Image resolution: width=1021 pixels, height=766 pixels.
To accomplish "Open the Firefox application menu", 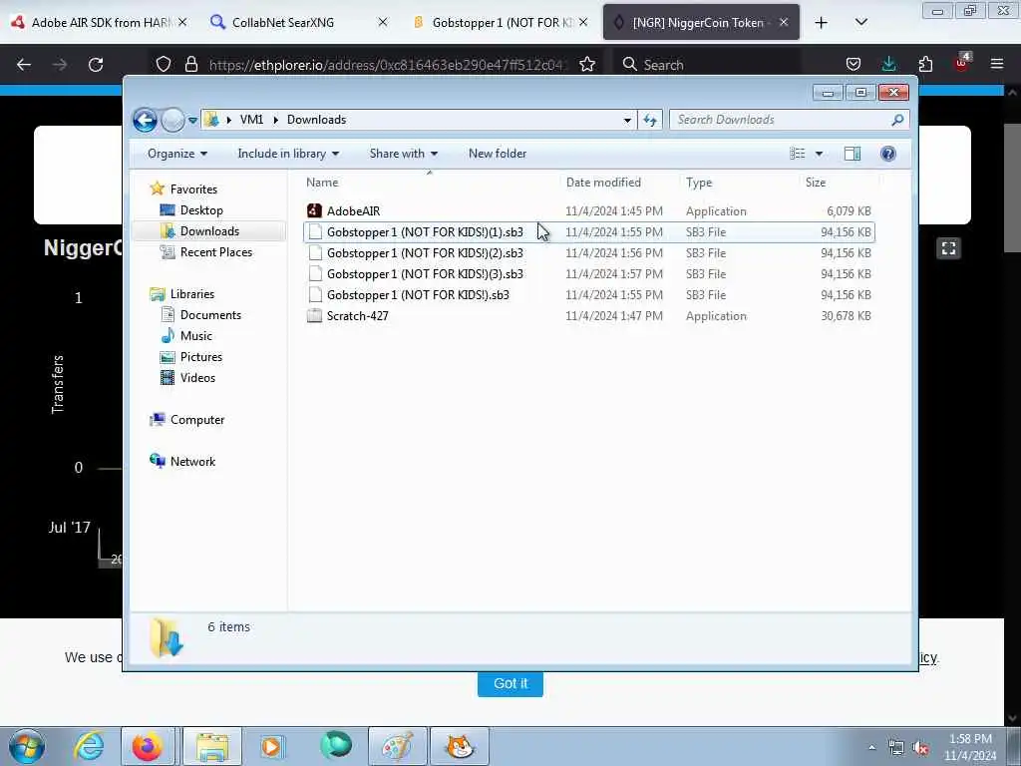I will (997, 65).
